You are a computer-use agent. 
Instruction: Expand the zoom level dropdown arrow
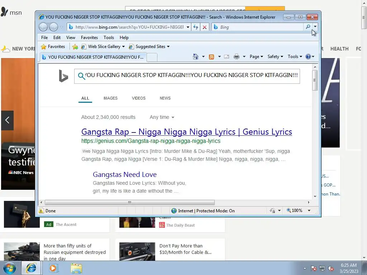tap(309, 211)
